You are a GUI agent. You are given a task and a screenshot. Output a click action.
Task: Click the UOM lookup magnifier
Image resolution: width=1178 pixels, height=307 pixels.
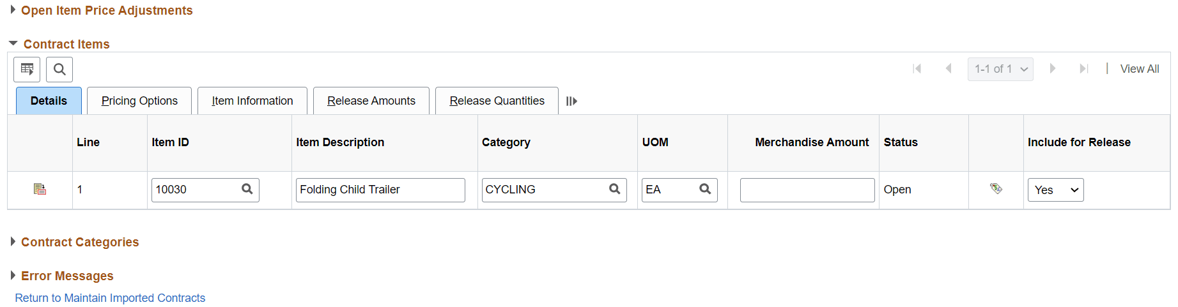click(705, 189)
